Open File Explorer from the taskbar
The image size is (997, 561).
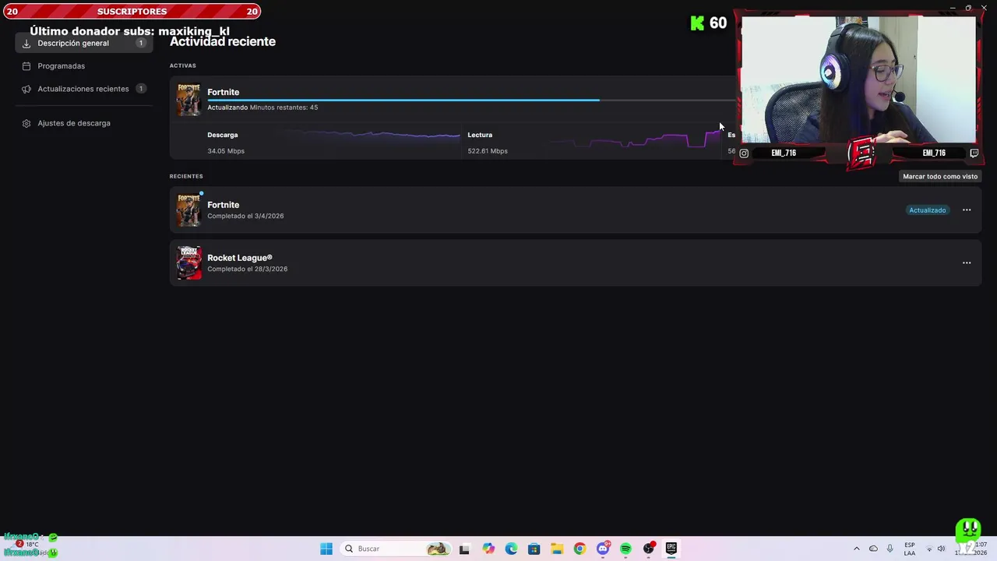pos(557,549)
